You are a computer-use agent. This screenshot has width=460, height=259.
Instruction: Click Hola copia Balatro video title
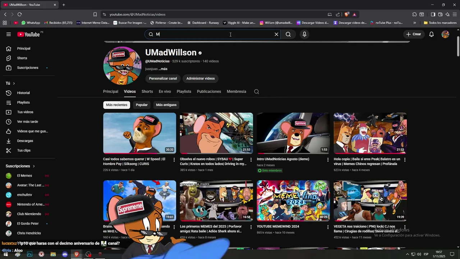coord(367,161)
